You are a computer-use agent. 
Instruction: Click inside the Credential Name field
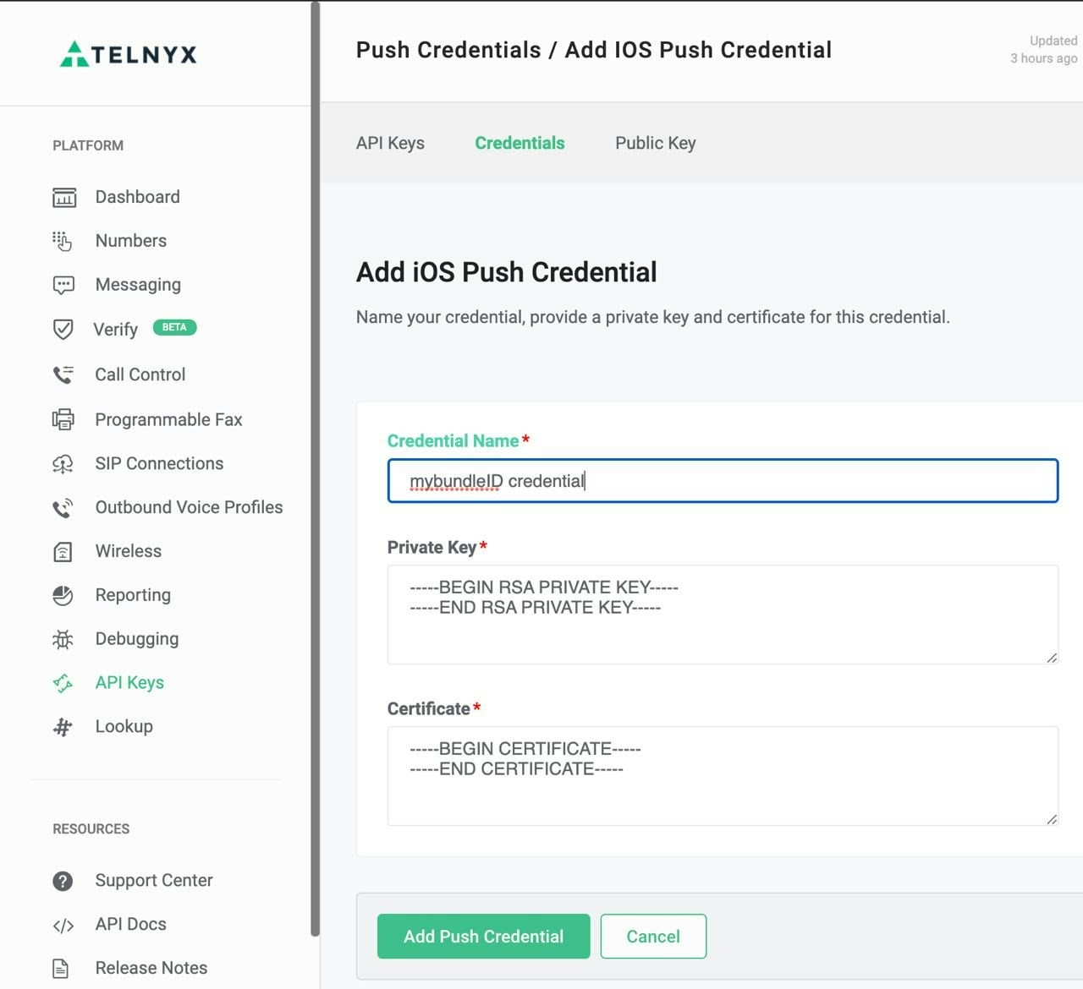[723, 480]
